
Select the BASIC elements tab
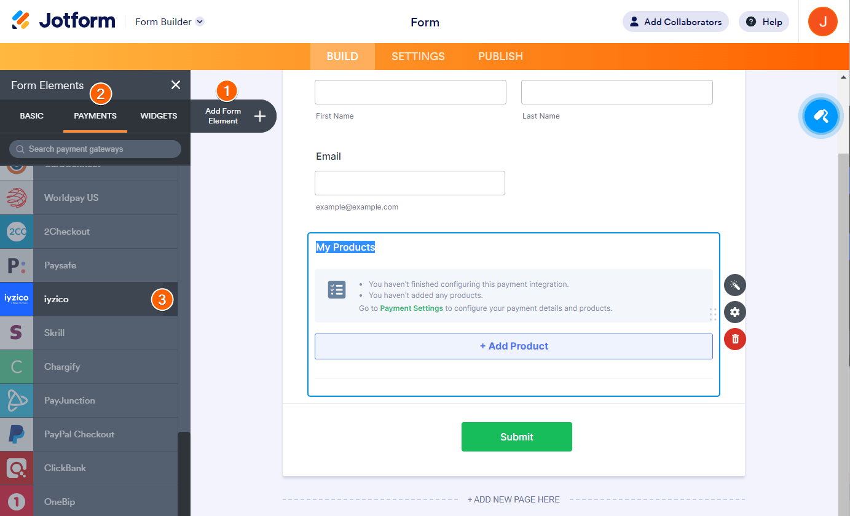pyautogui.click(x=32, y=116)
